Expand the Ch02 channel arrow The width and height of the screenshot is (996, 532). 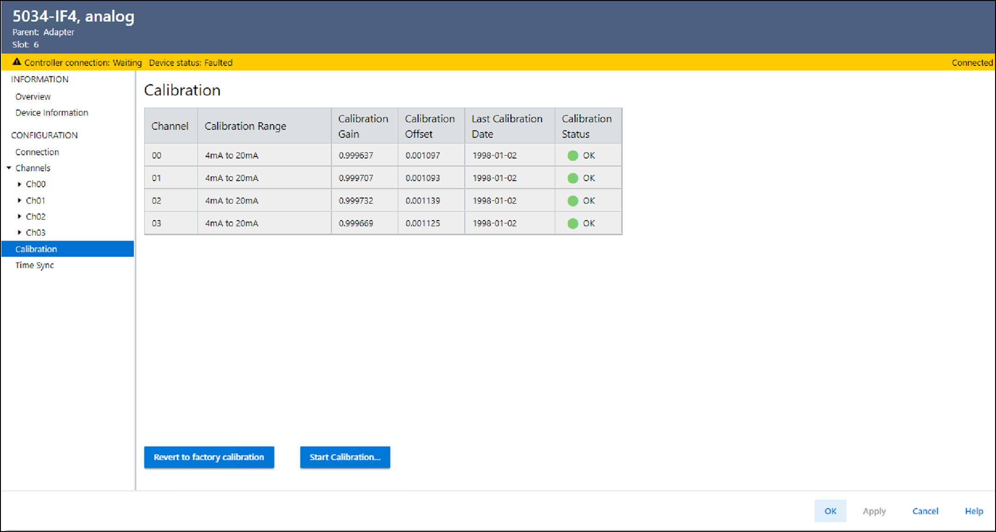19,216
